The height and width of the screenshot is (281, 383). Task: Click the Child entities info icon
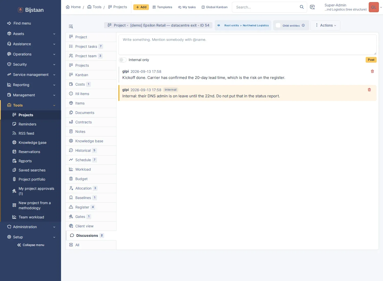coord(303,25)
